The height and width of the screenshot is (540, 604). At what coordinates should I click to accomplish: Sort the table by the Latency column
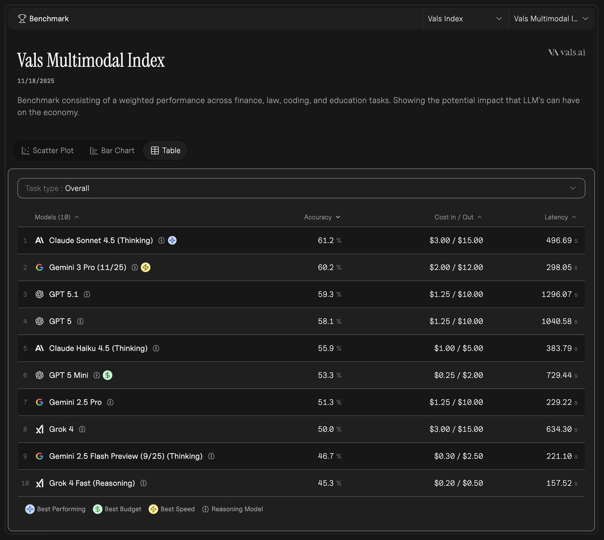coord(560,217)
